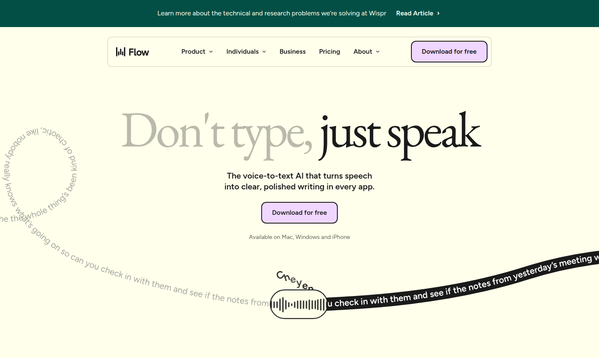Go to the Business page
599x358 pixels.
pos(292,52)
